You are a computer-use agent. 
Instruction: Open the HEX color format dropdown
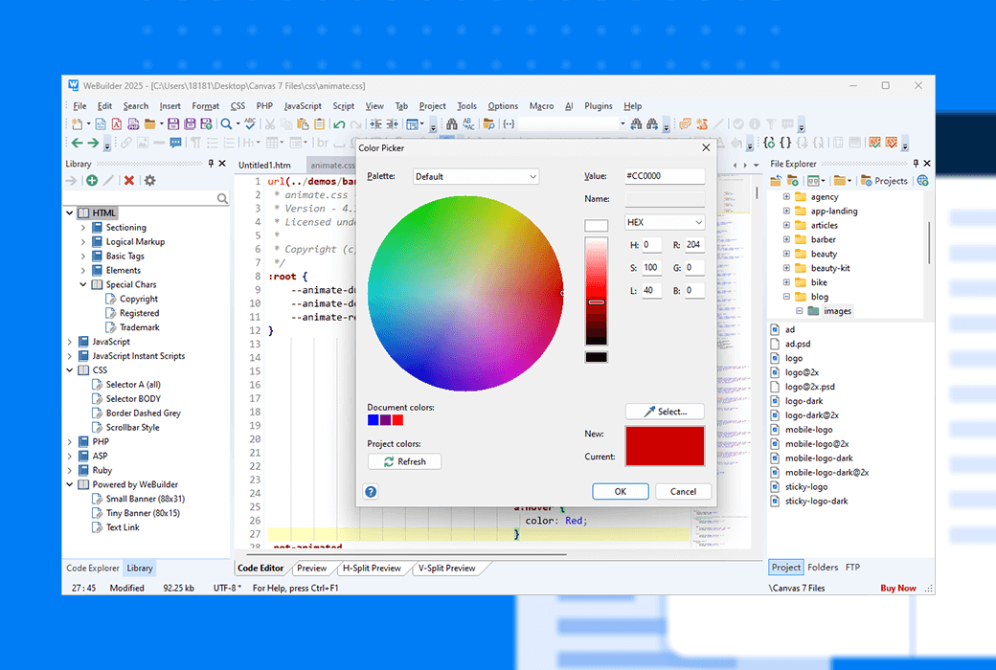coord(665,222)
